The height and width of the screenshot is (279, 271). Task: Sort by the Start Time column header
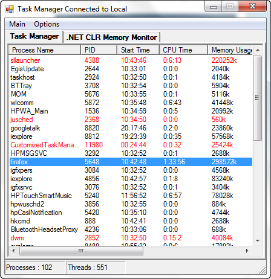138,50
